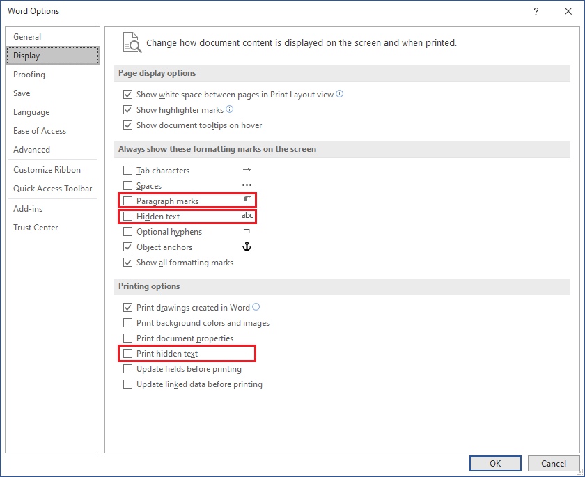This screenshot has width=585, height=477.
Task: Tick the Update fields before printing box
Action: click(x=127, y=369)
